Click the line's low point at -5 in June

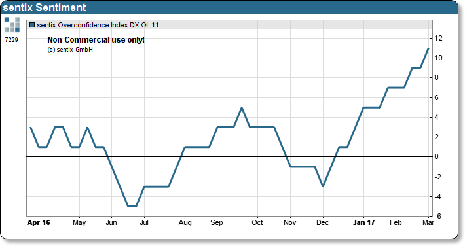(132, 206)
